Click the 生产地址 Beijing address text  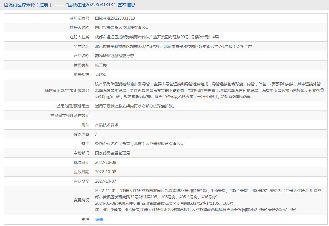coord(175,46)
